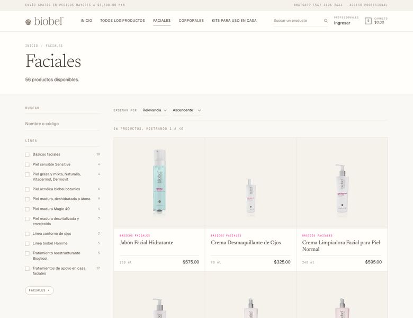413x318 pixels.
Task: Click the $575.00 price
Action: coord(191,262)
